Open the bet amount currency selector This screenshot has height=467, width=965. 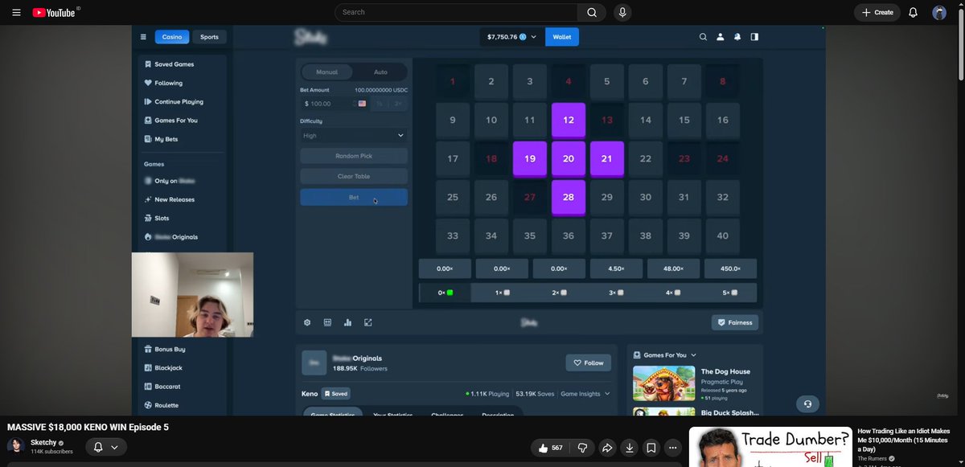[x=363, y=104]
